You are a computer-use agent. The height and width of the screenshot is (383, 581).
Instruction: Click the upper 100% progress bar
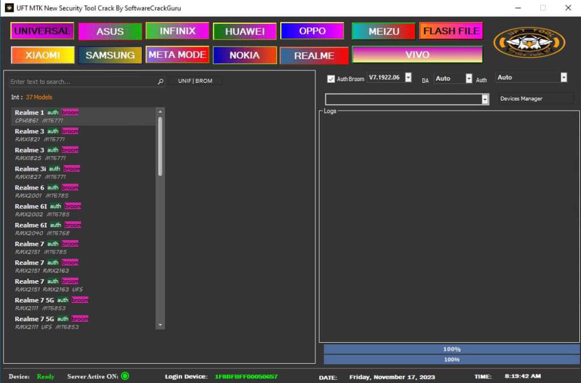pyautogui.click(x=452, y=350)
